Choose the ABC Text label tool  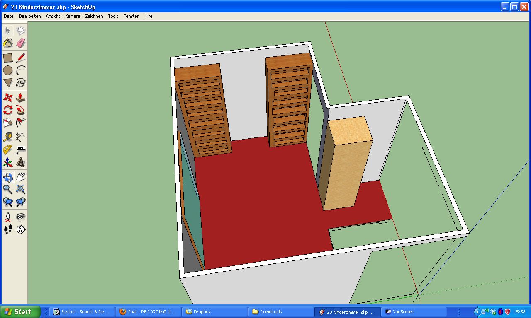21,150
